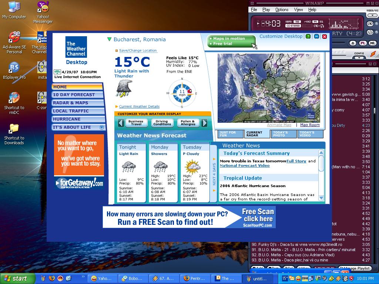Toggle Winamp playlist editor PL button

click(x=363, y=43)
